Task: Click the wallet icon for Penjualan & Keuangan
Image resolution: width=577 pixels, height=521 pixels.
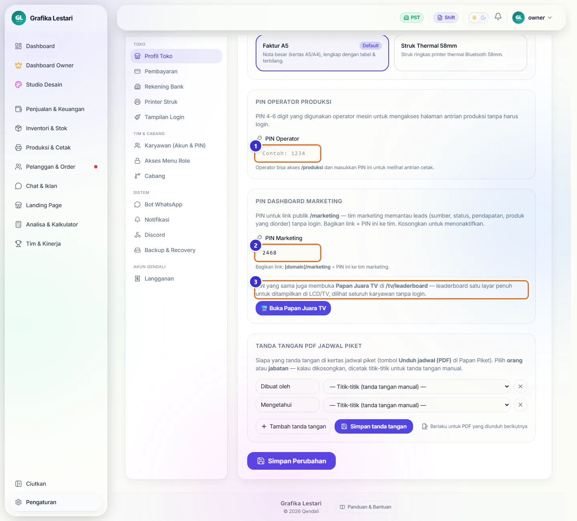Action: click(x=18, y=109)
